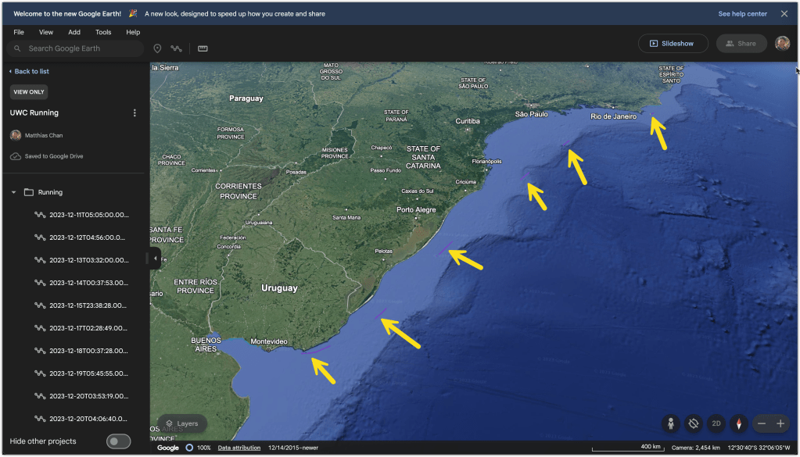Open the Layers panel
The width and height of the screenshot is (800, 457).
click(182, 423)
